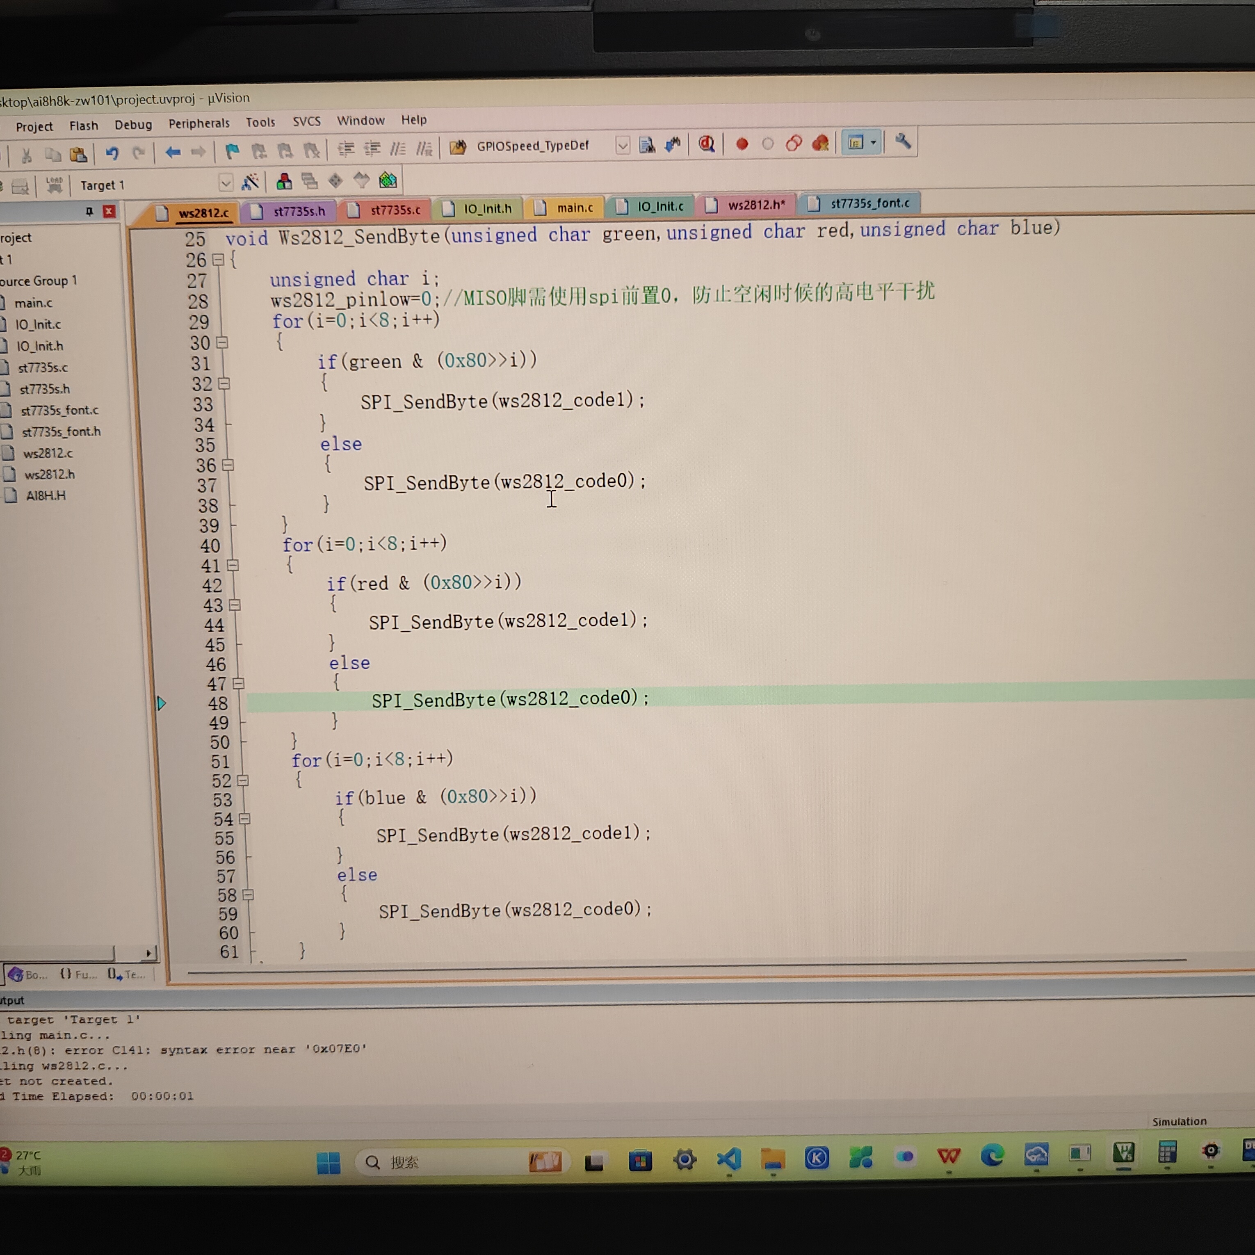Open the Project menu
1255x1255 pixels.
pyautogui.click(x=34, y=127)
